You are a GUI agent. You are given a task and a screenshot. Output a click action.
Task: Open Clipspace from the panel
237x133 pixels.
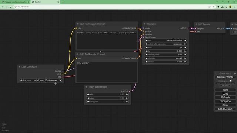click(225, 101)
